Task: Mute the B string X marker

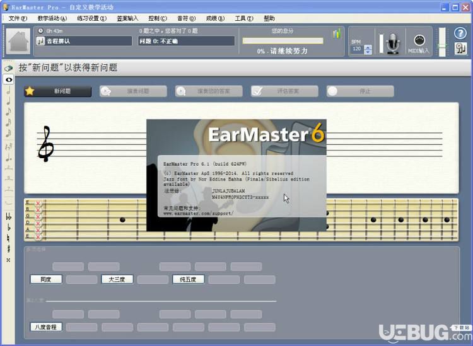Action: 38,210
